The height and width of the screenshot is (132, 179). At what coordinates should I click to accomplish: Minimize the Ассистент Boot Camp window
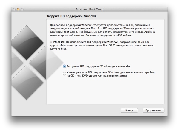(x=18, y=9)
